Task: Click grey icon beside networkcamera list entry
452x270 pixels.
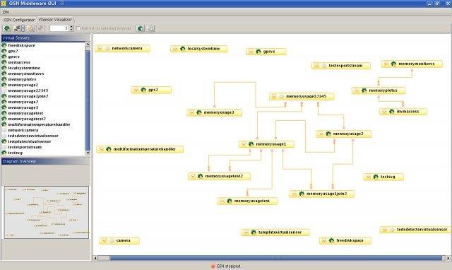Action: tap(4, 130)
